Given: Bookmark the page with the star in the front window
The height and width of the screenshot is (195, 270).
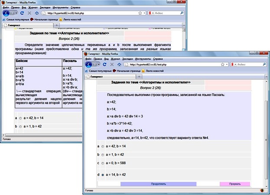Looking at the screenshot, I should 223,64.
